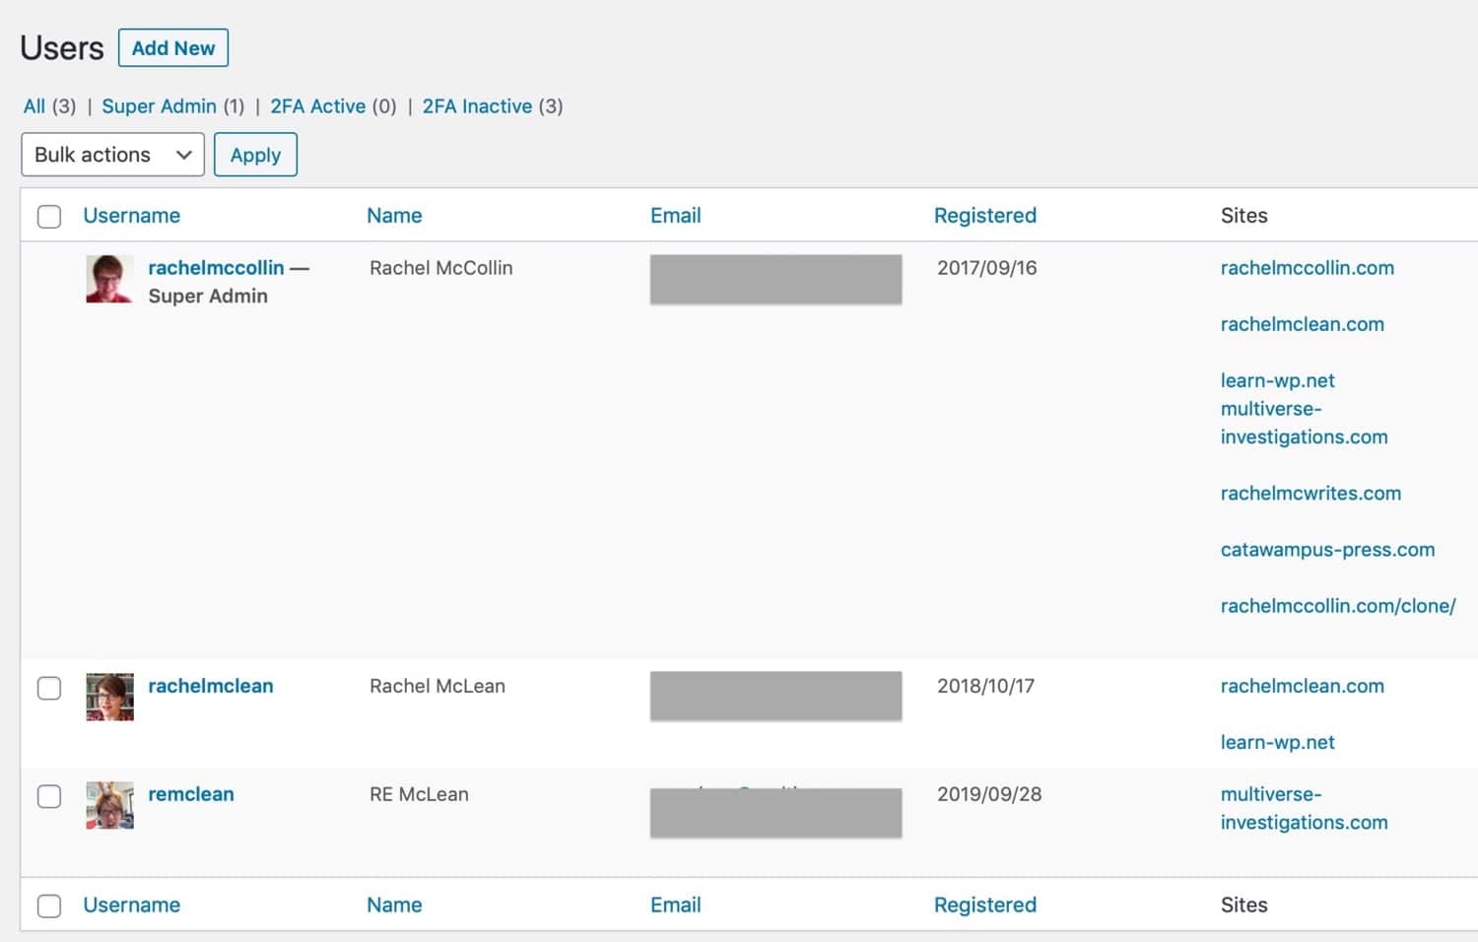Sort table by Registered column header
Image resolution: width=1478 pixels, height=942 pixels.
pos(984,216)
